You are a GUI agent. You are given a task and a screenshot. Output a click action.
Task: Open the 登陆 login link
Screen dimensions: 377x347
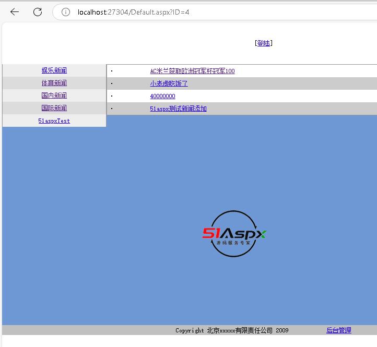(263, 43)
